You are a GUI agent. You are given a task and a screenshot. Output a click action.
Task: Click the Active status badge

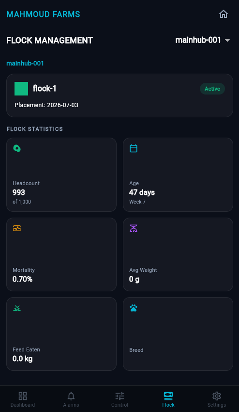coord(212,89)
